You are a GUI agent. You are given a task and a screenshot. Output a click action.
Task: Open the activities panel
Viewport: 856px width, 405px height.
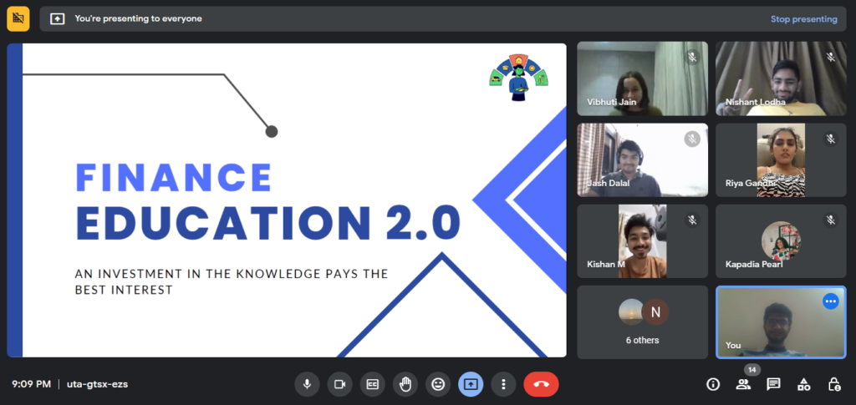pyautogui.click(x=803, y=384)
